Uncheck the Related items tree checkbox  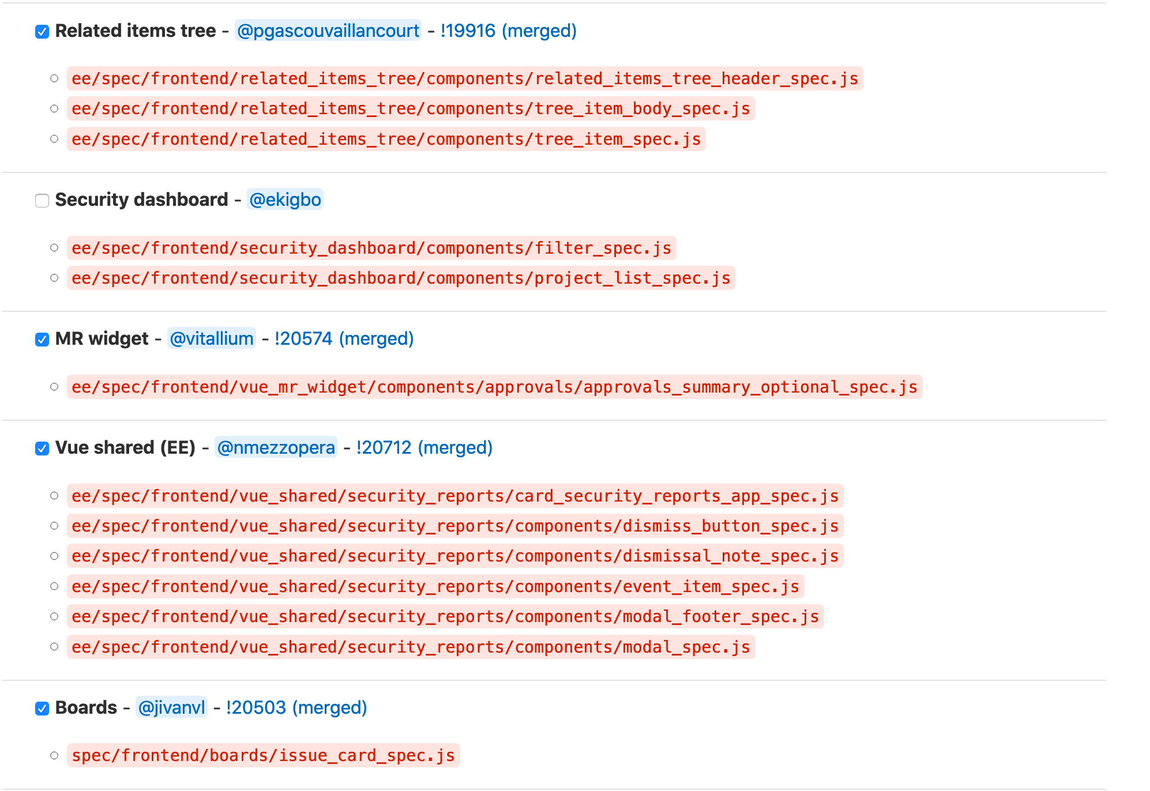point(42,33)
